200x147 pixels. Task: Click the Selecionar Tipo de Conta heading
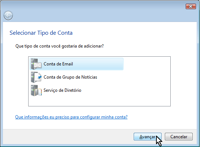tap(41, 33)
